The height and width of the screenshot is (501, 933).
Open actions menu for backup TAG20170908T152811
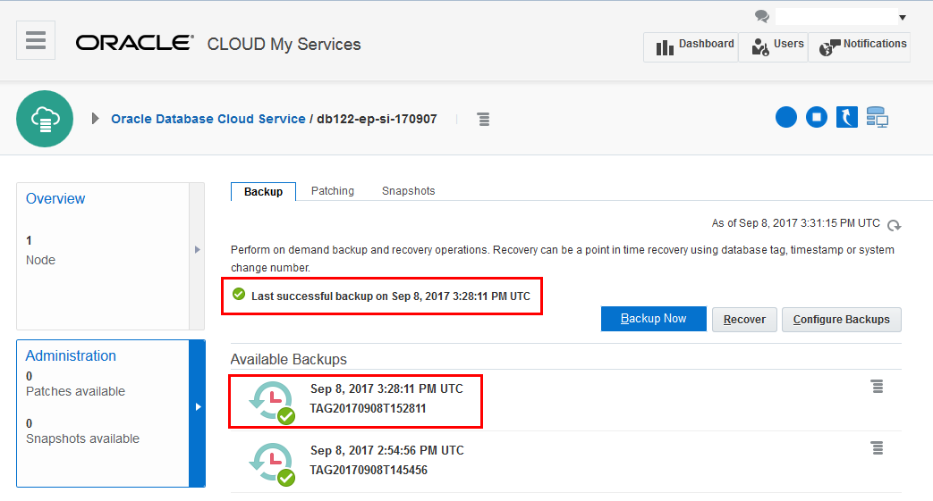tap(878, 386)
